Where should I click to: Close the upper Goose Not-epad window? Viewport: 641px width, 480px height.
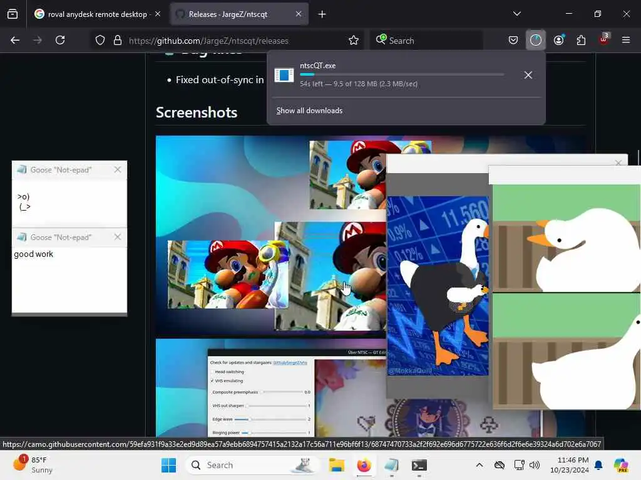[x=117, y=169]
